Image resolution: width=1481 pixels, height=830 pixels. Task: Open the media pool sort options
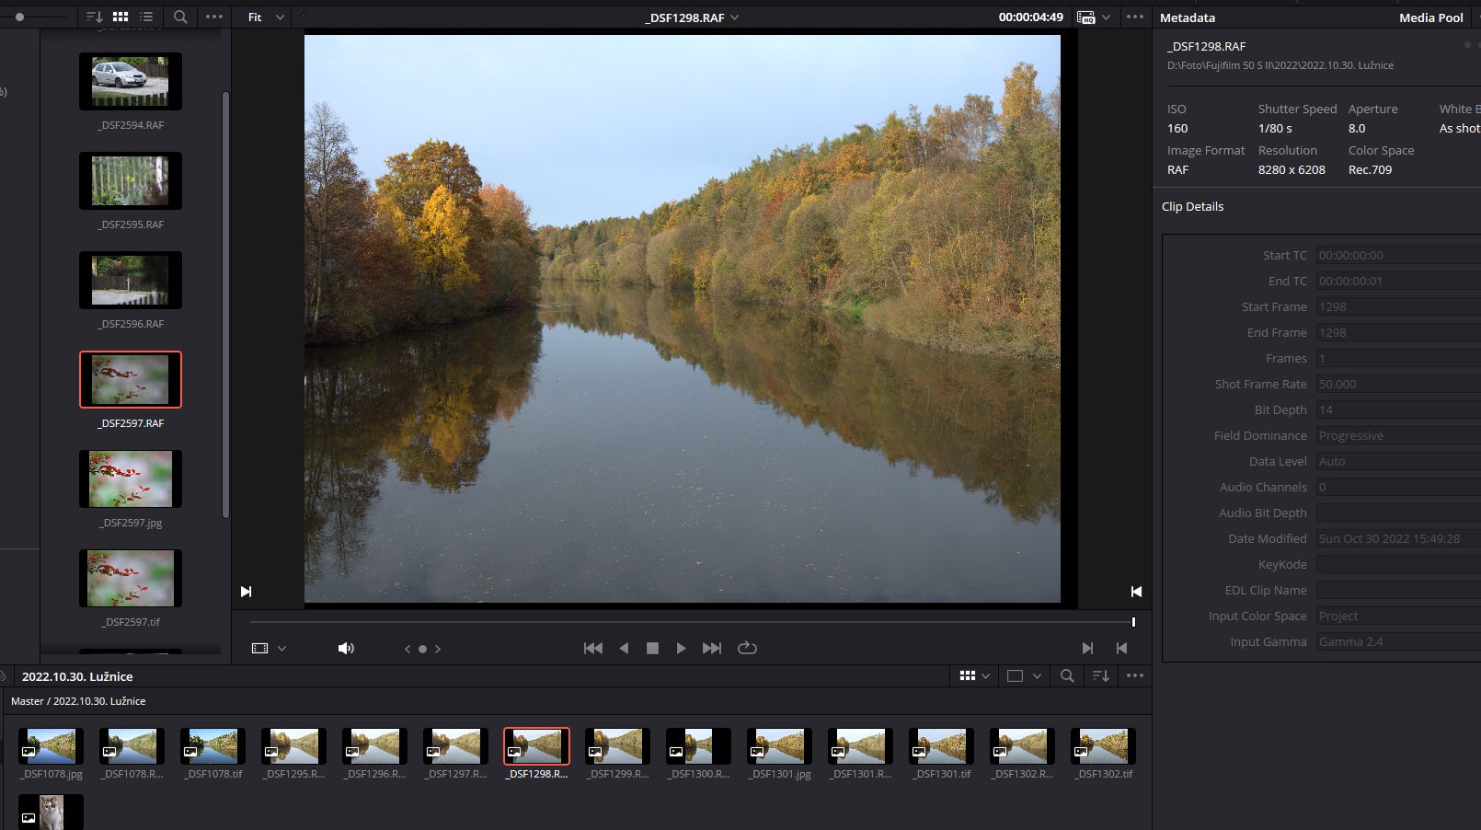[x=1100, y=676]
